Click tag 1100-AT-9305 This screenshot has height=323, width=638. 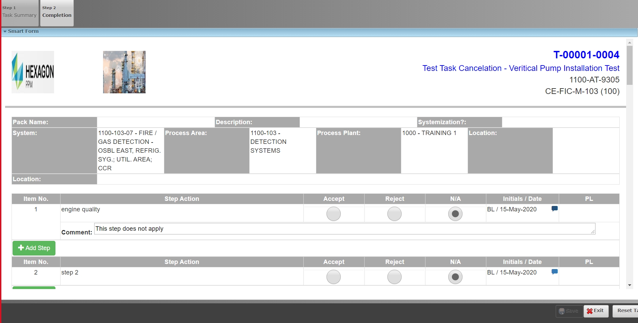(594, 80)
